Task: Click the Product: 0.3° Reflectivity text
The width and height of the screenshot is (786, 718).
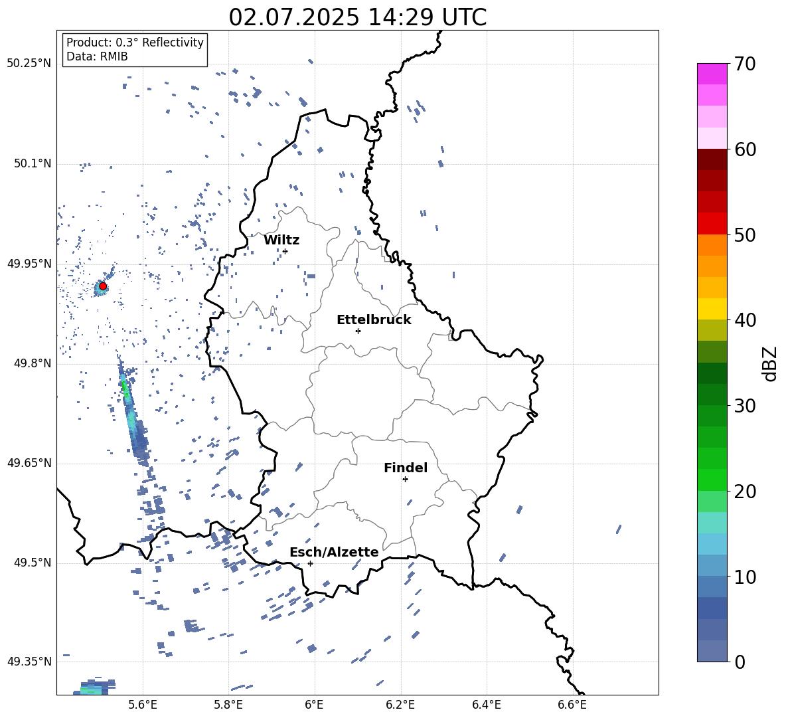Action: coord(135,43)
